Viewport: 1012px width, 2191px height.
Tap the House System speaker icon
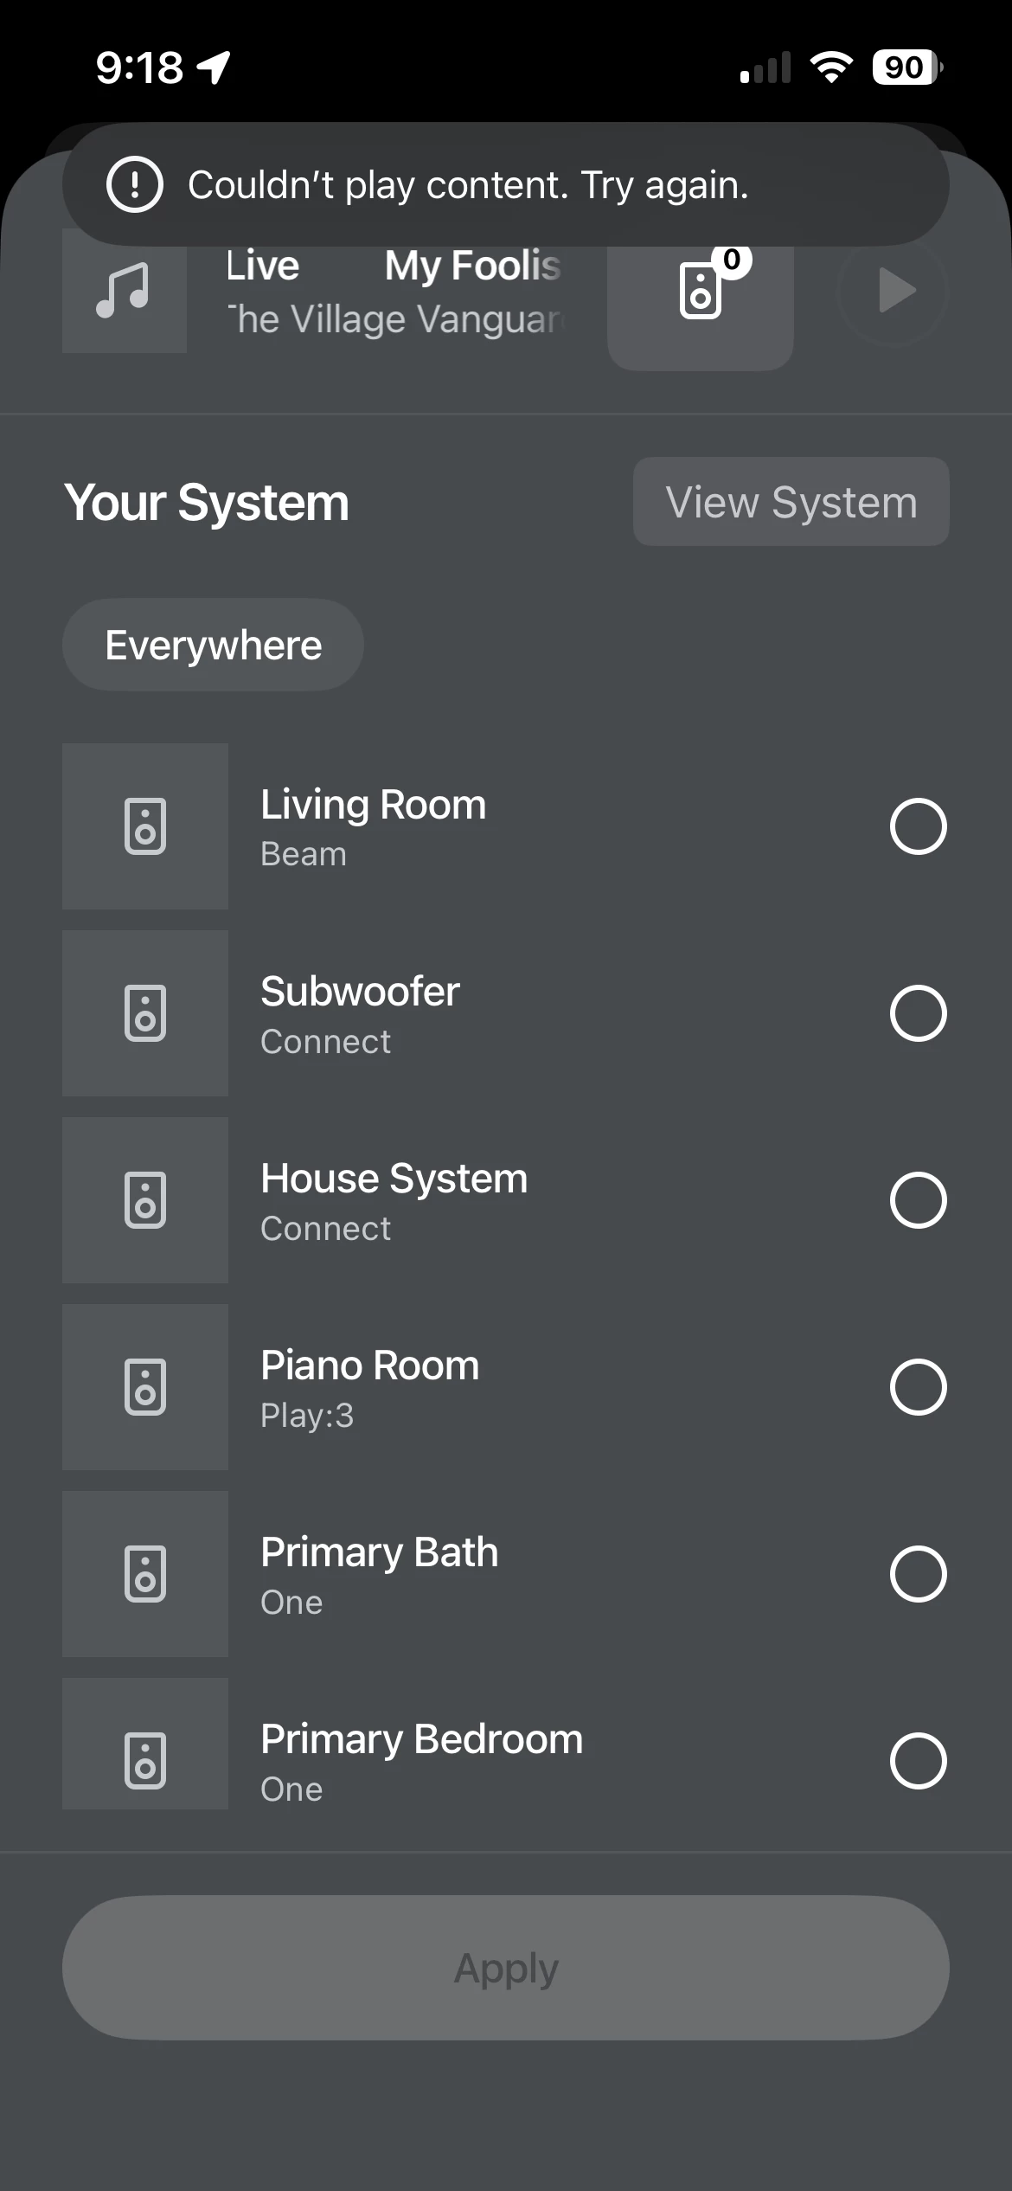145,1200
